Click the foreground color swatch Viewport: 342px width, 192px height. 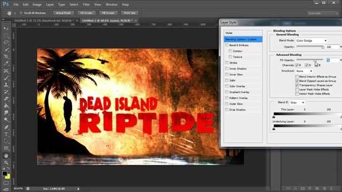4,173
